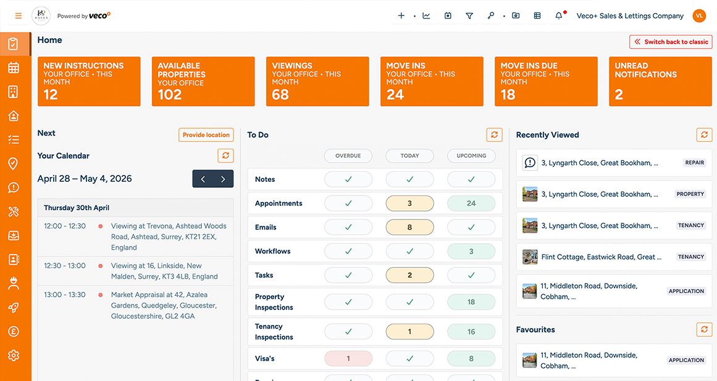Open Viewing at 16, Linkside appointment

135,271
